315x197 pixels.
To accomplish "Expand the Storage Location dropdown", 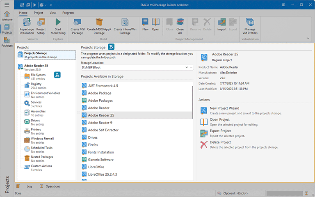I will point(186,67).
